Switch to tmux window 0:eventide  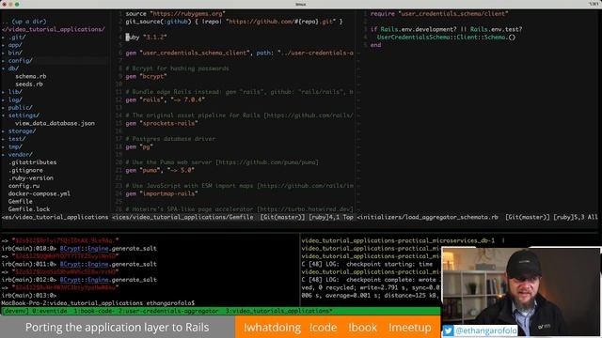coord(50,311)
